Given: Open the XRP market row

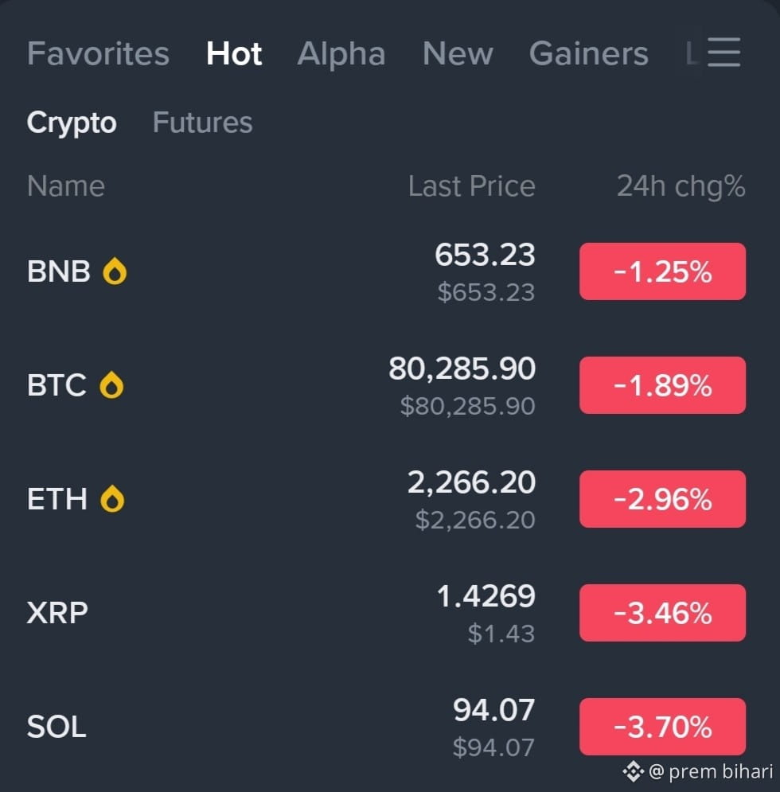Looking at the screenshot, I should (x=387, y=613).
